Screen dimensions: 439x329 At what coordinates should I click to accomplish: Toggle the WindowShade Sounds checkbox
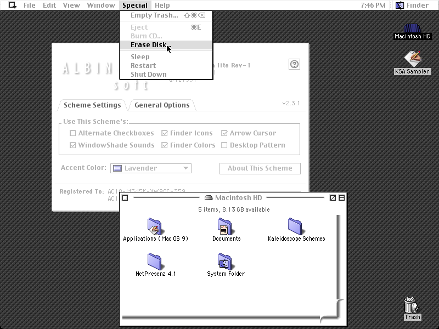tap(73, 145)
